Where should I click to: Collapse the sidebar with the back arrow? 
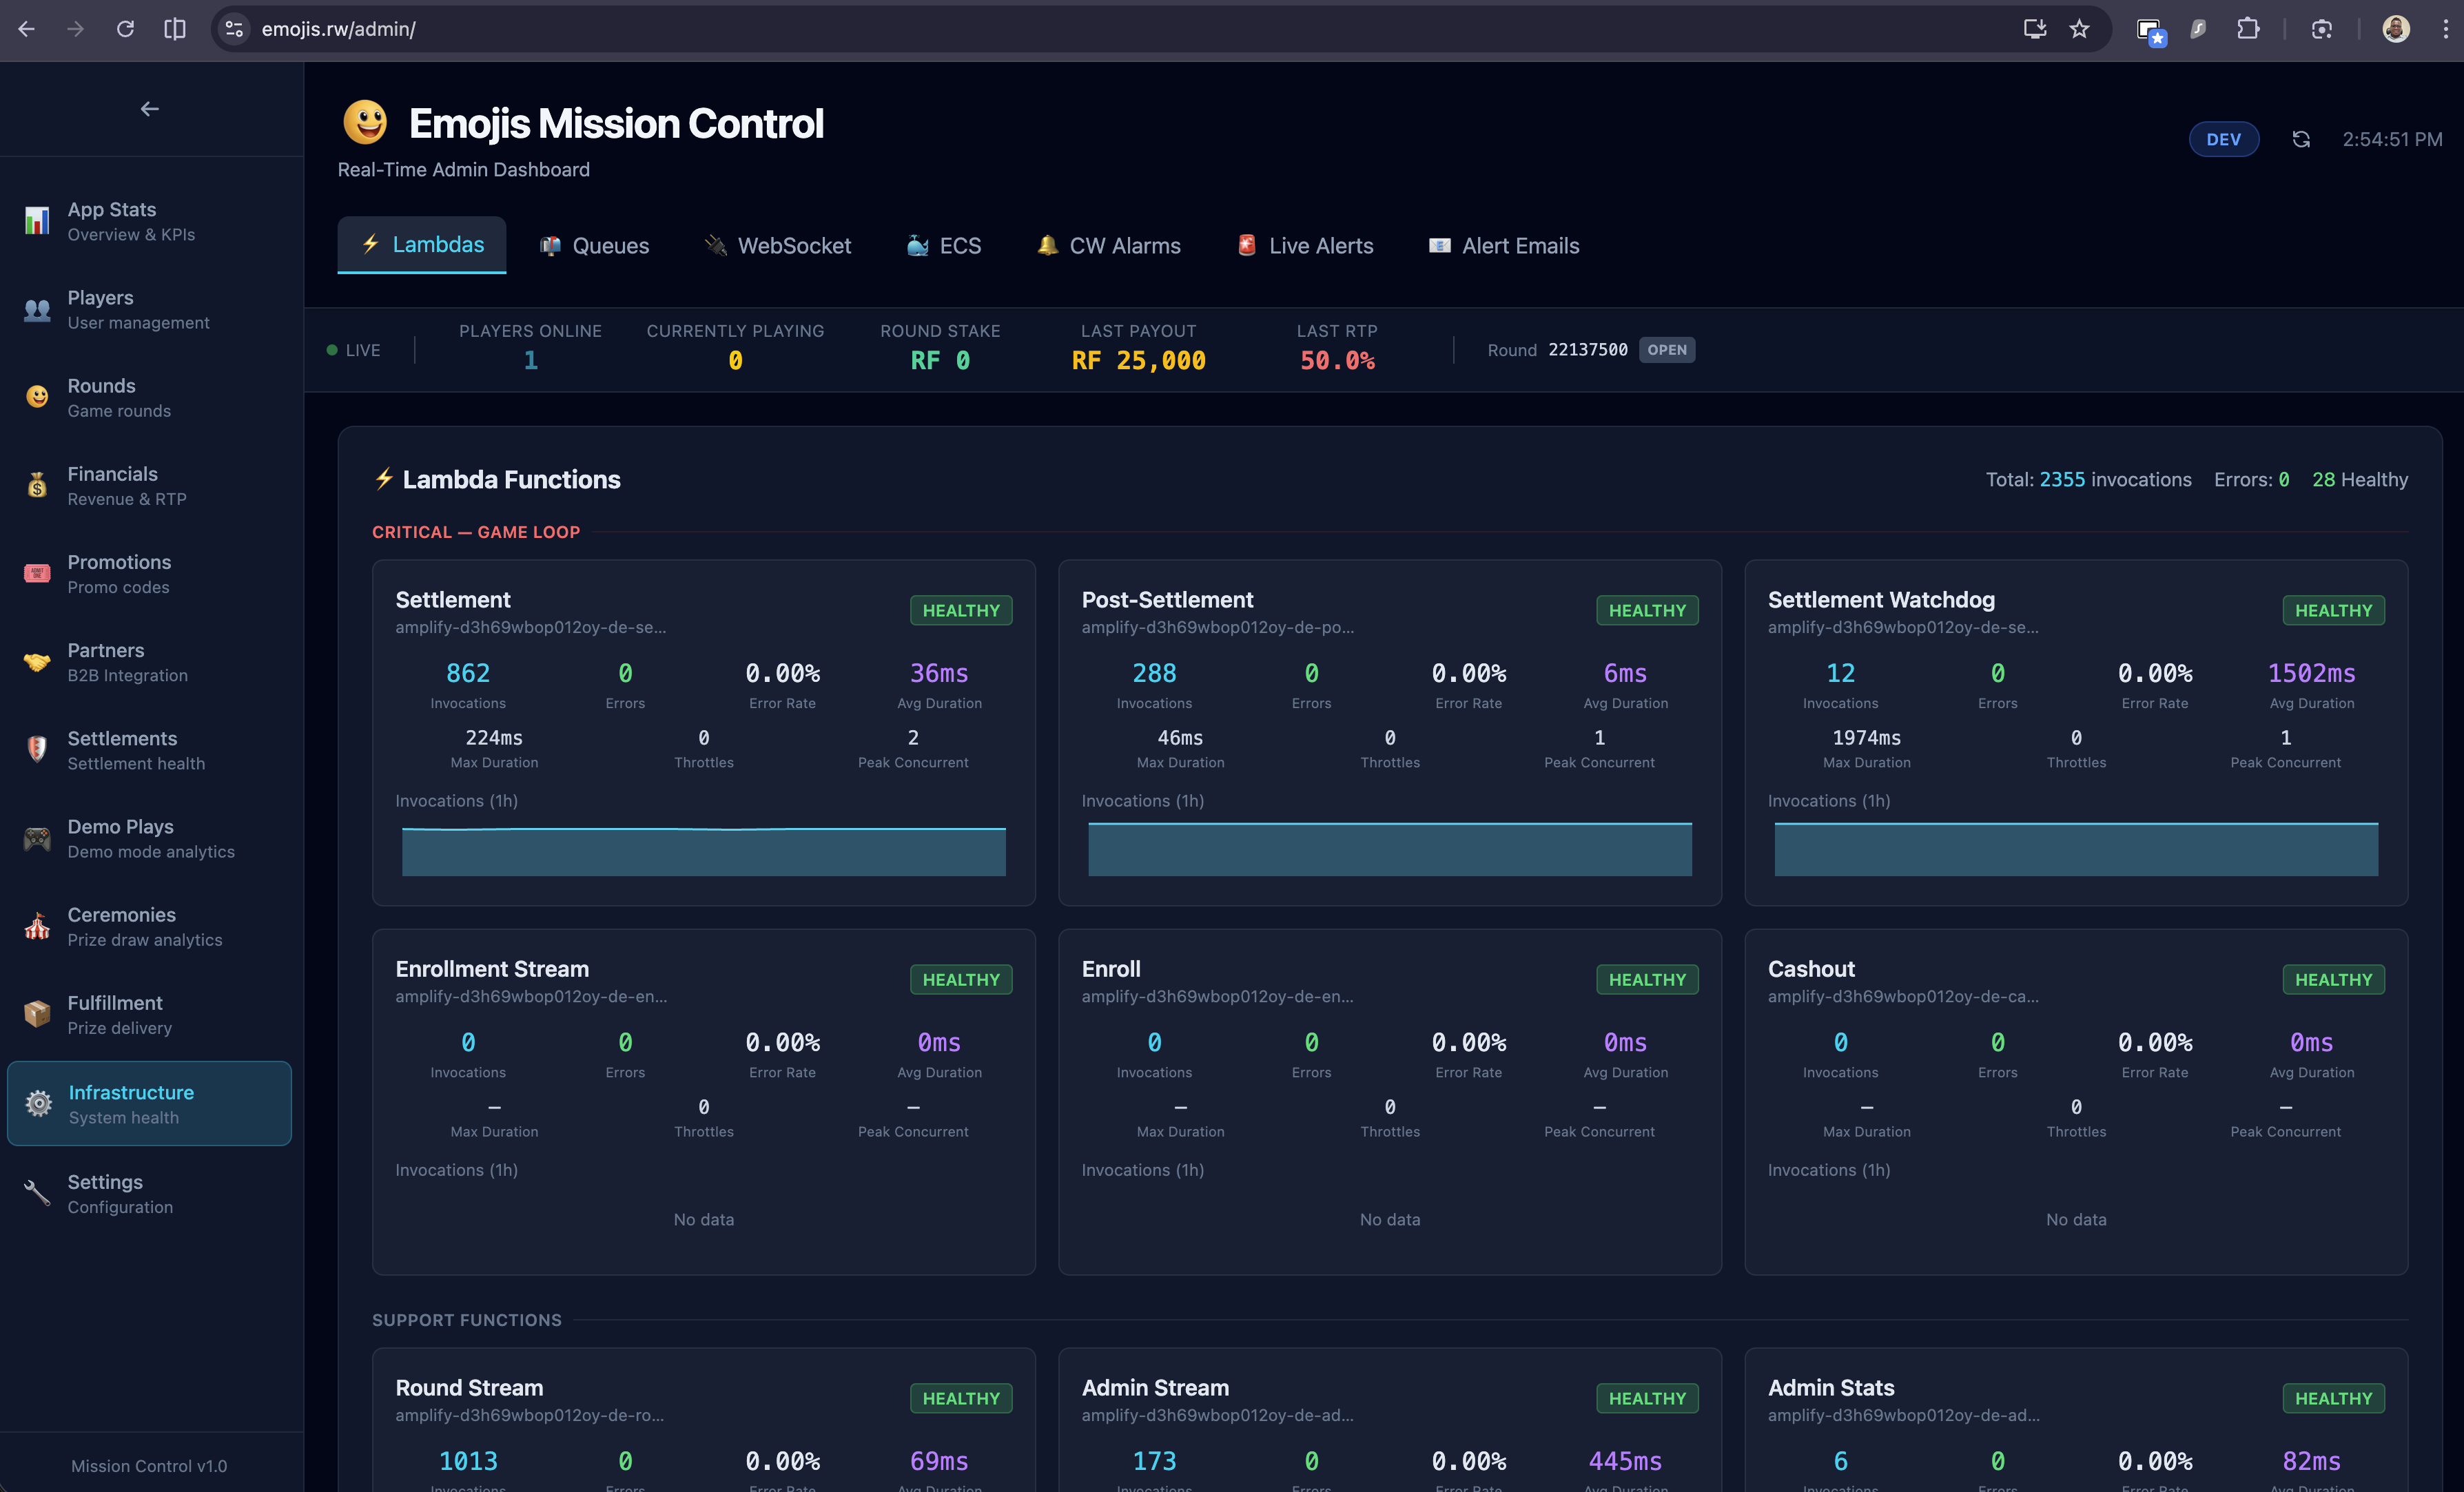tap(150, 108)
